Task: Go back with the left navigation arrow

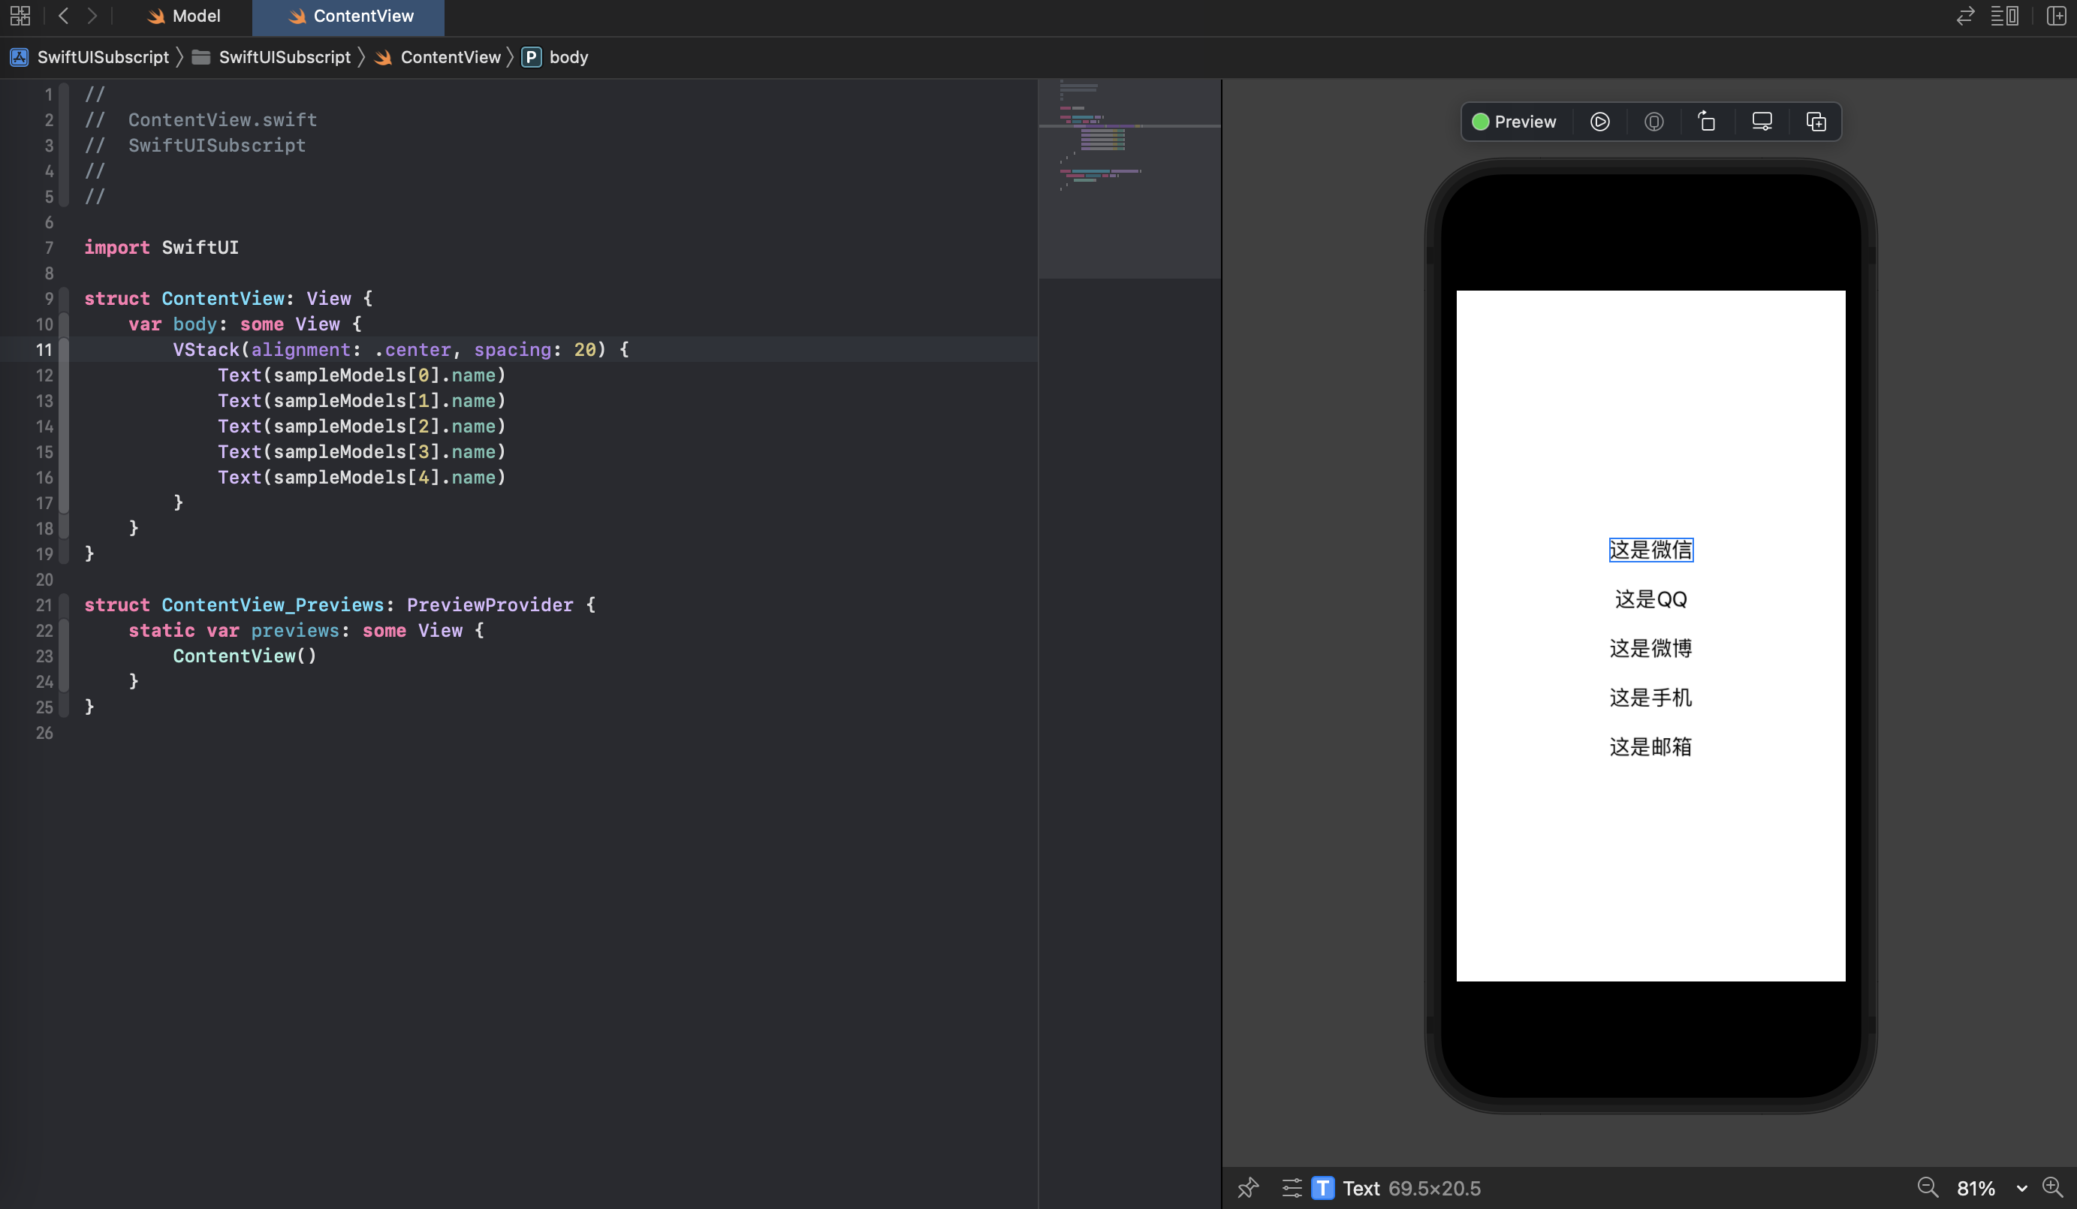Action: (64, 16)
